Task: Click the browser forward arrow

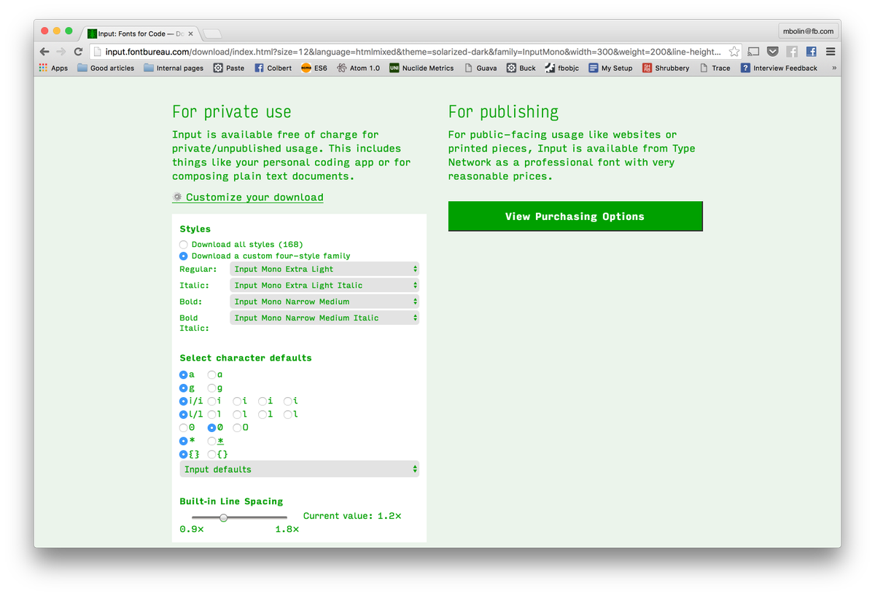Action: (61, 52)
